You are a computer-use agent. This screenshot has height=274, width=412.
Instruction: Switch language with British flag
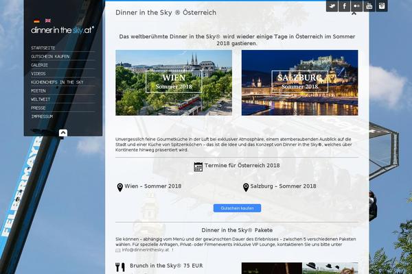tap(48, 21)
